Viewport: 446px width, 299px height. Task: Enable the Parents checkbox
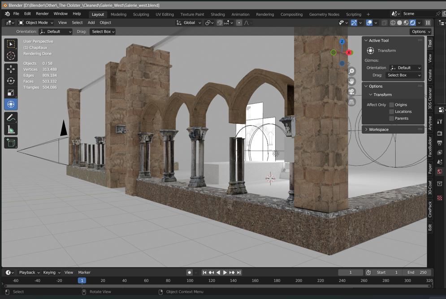(391, 118)
